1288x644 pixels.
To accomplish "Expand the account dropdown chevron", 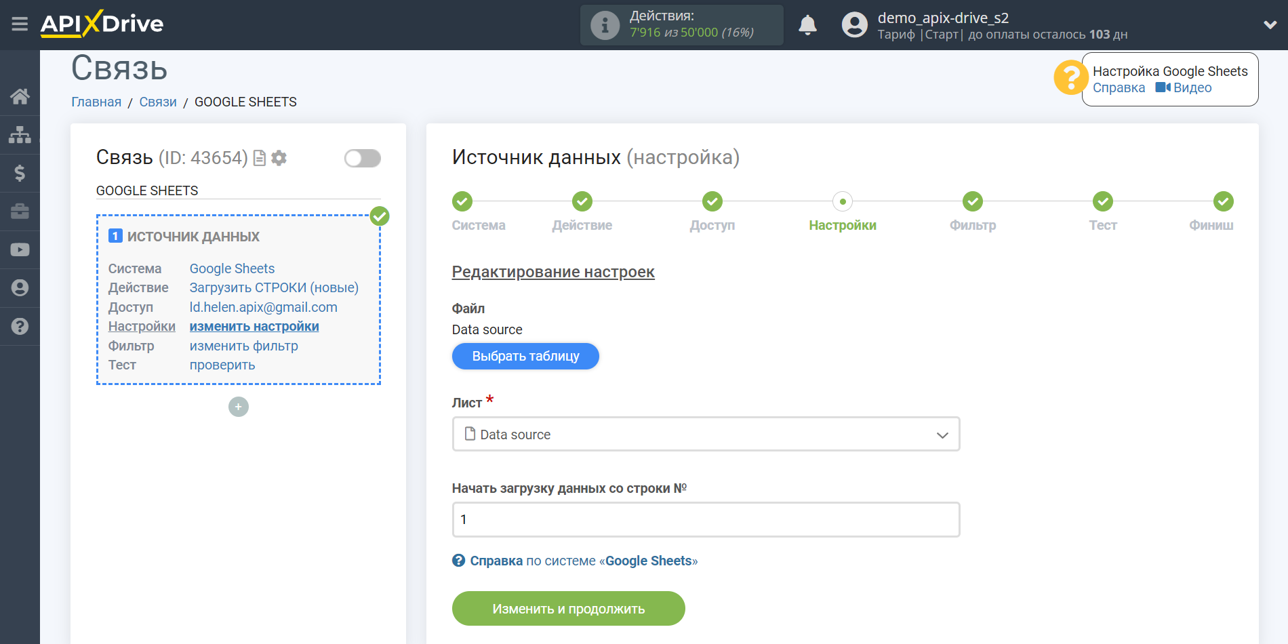I will (x=1270, y=25).
